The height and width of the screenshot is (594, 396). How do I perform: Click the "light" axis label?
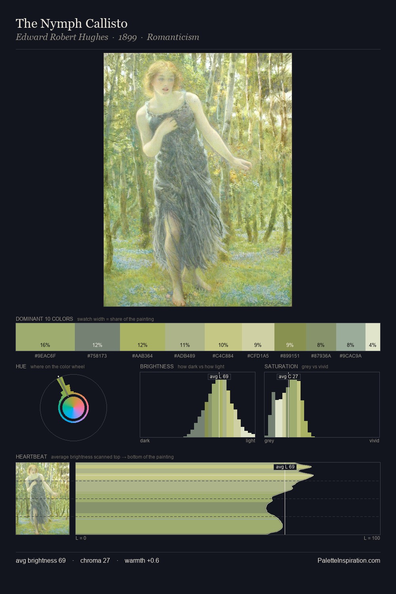click(251, 441)
